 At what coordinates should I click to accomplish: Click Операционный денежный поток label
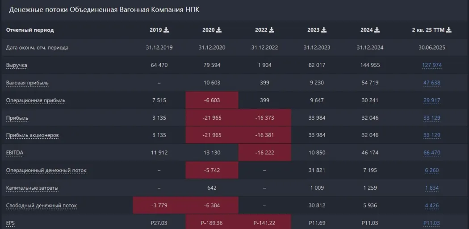pyautogui.click(x=46, y=171)
